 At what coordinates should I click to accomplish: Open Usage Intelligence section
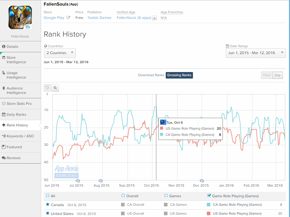[x=20, y=75]
